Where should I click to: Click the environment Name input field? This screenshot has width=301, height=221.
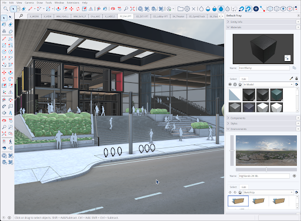click(x=264, y=176)
